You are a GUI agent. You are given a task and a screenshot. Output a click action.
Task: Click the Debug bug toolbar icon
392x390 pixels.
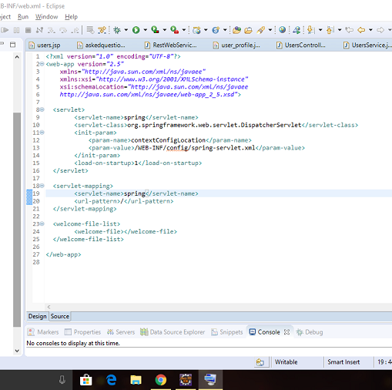point(117,30)
